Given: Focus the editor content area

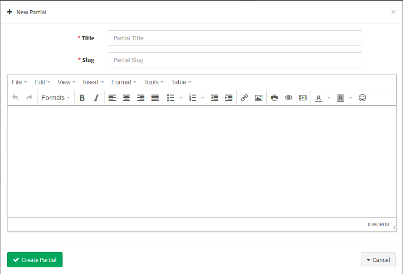Looking at the screenshot, I should point(202,162).
